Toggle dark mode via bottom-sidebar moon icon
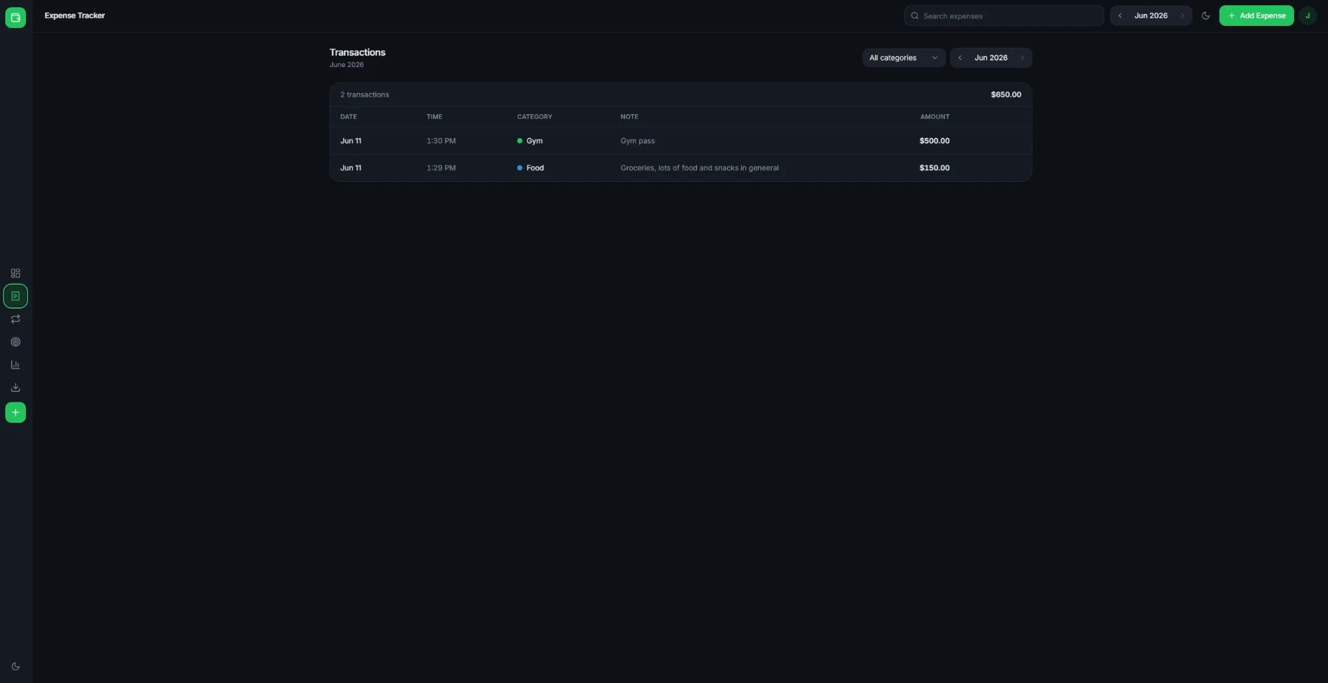 [x=15, y=666]
